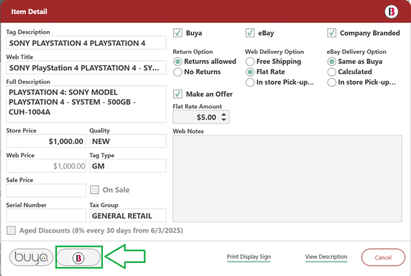The width and height of the screenshot is (411, 276).
Task: Toggle the Company Branded checkbox
Action: (x=332, y=33)
